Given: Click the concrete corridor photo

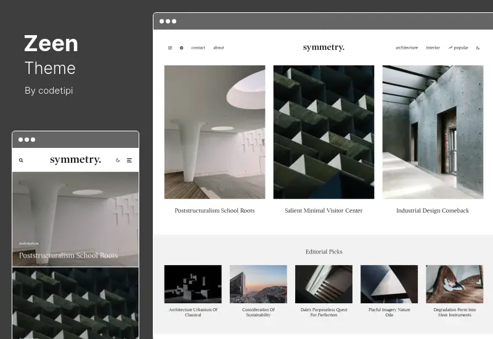Looking at the screenshot, I should [x=433, y=132].
